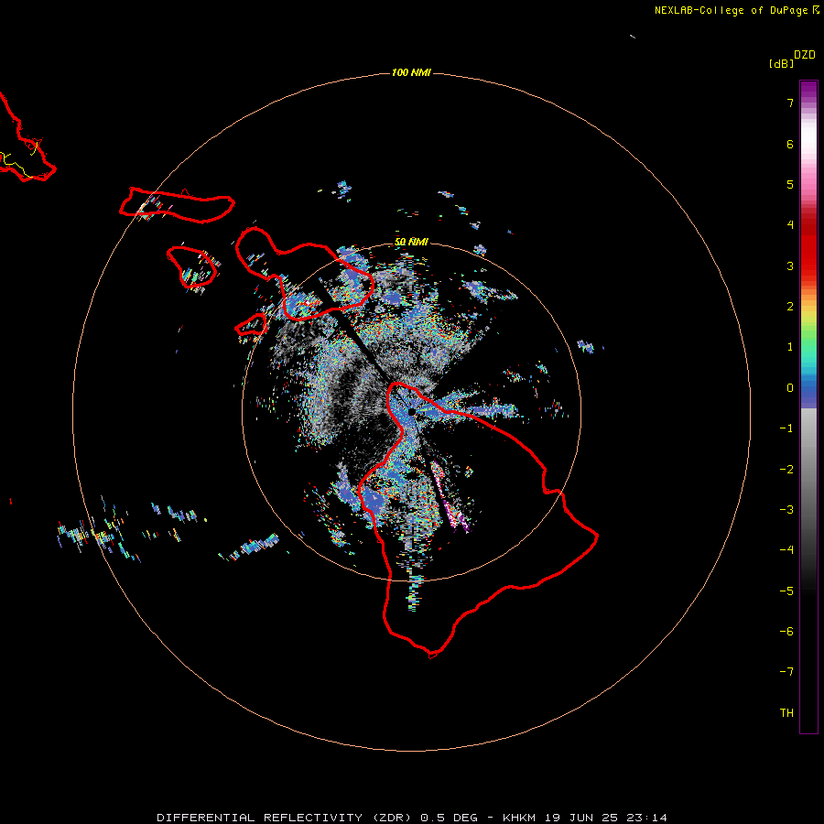This screenshot has height=824, width=824.
Task: Click the TH threshold scale label
Action: click(x=786, y=713)
